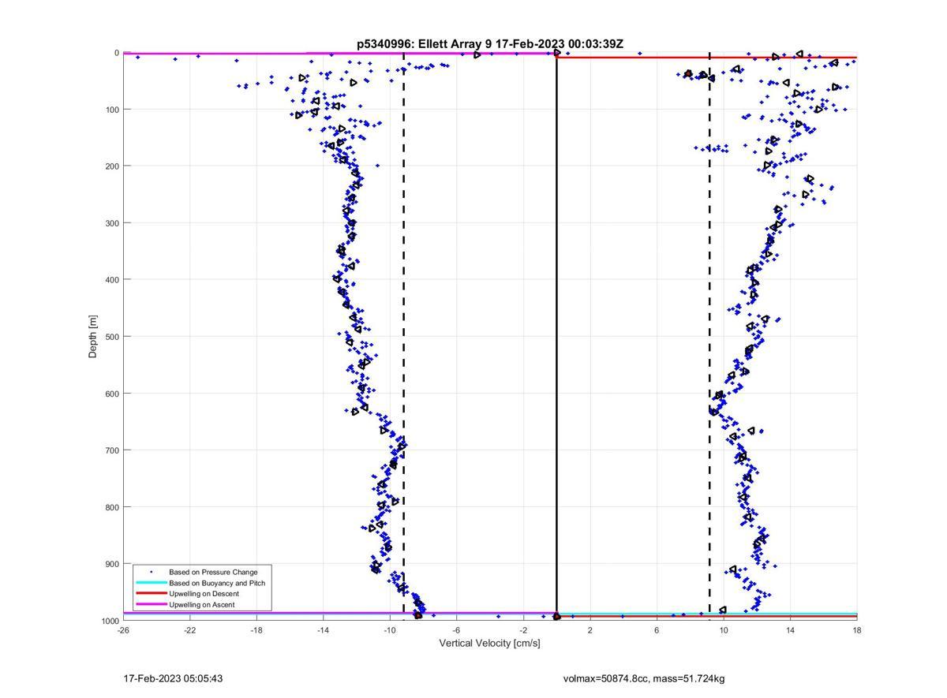The width and height of the screenshot is (947, 698).
Task: Click the x-axis tick label '-14'
Action: pyautogui.click(x=324, y=630)
